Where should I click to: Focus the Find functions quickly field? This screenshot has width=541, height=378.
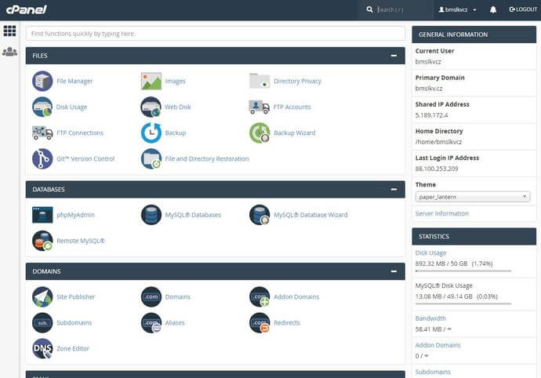[x=216, y=34]
